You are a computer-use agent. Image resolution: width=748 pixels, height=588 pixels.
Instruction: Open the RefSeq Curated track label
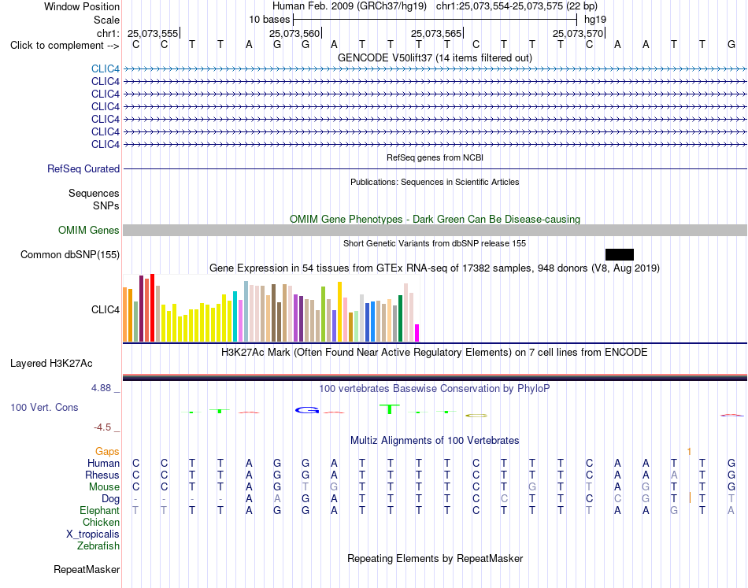[x=83, y=168]
